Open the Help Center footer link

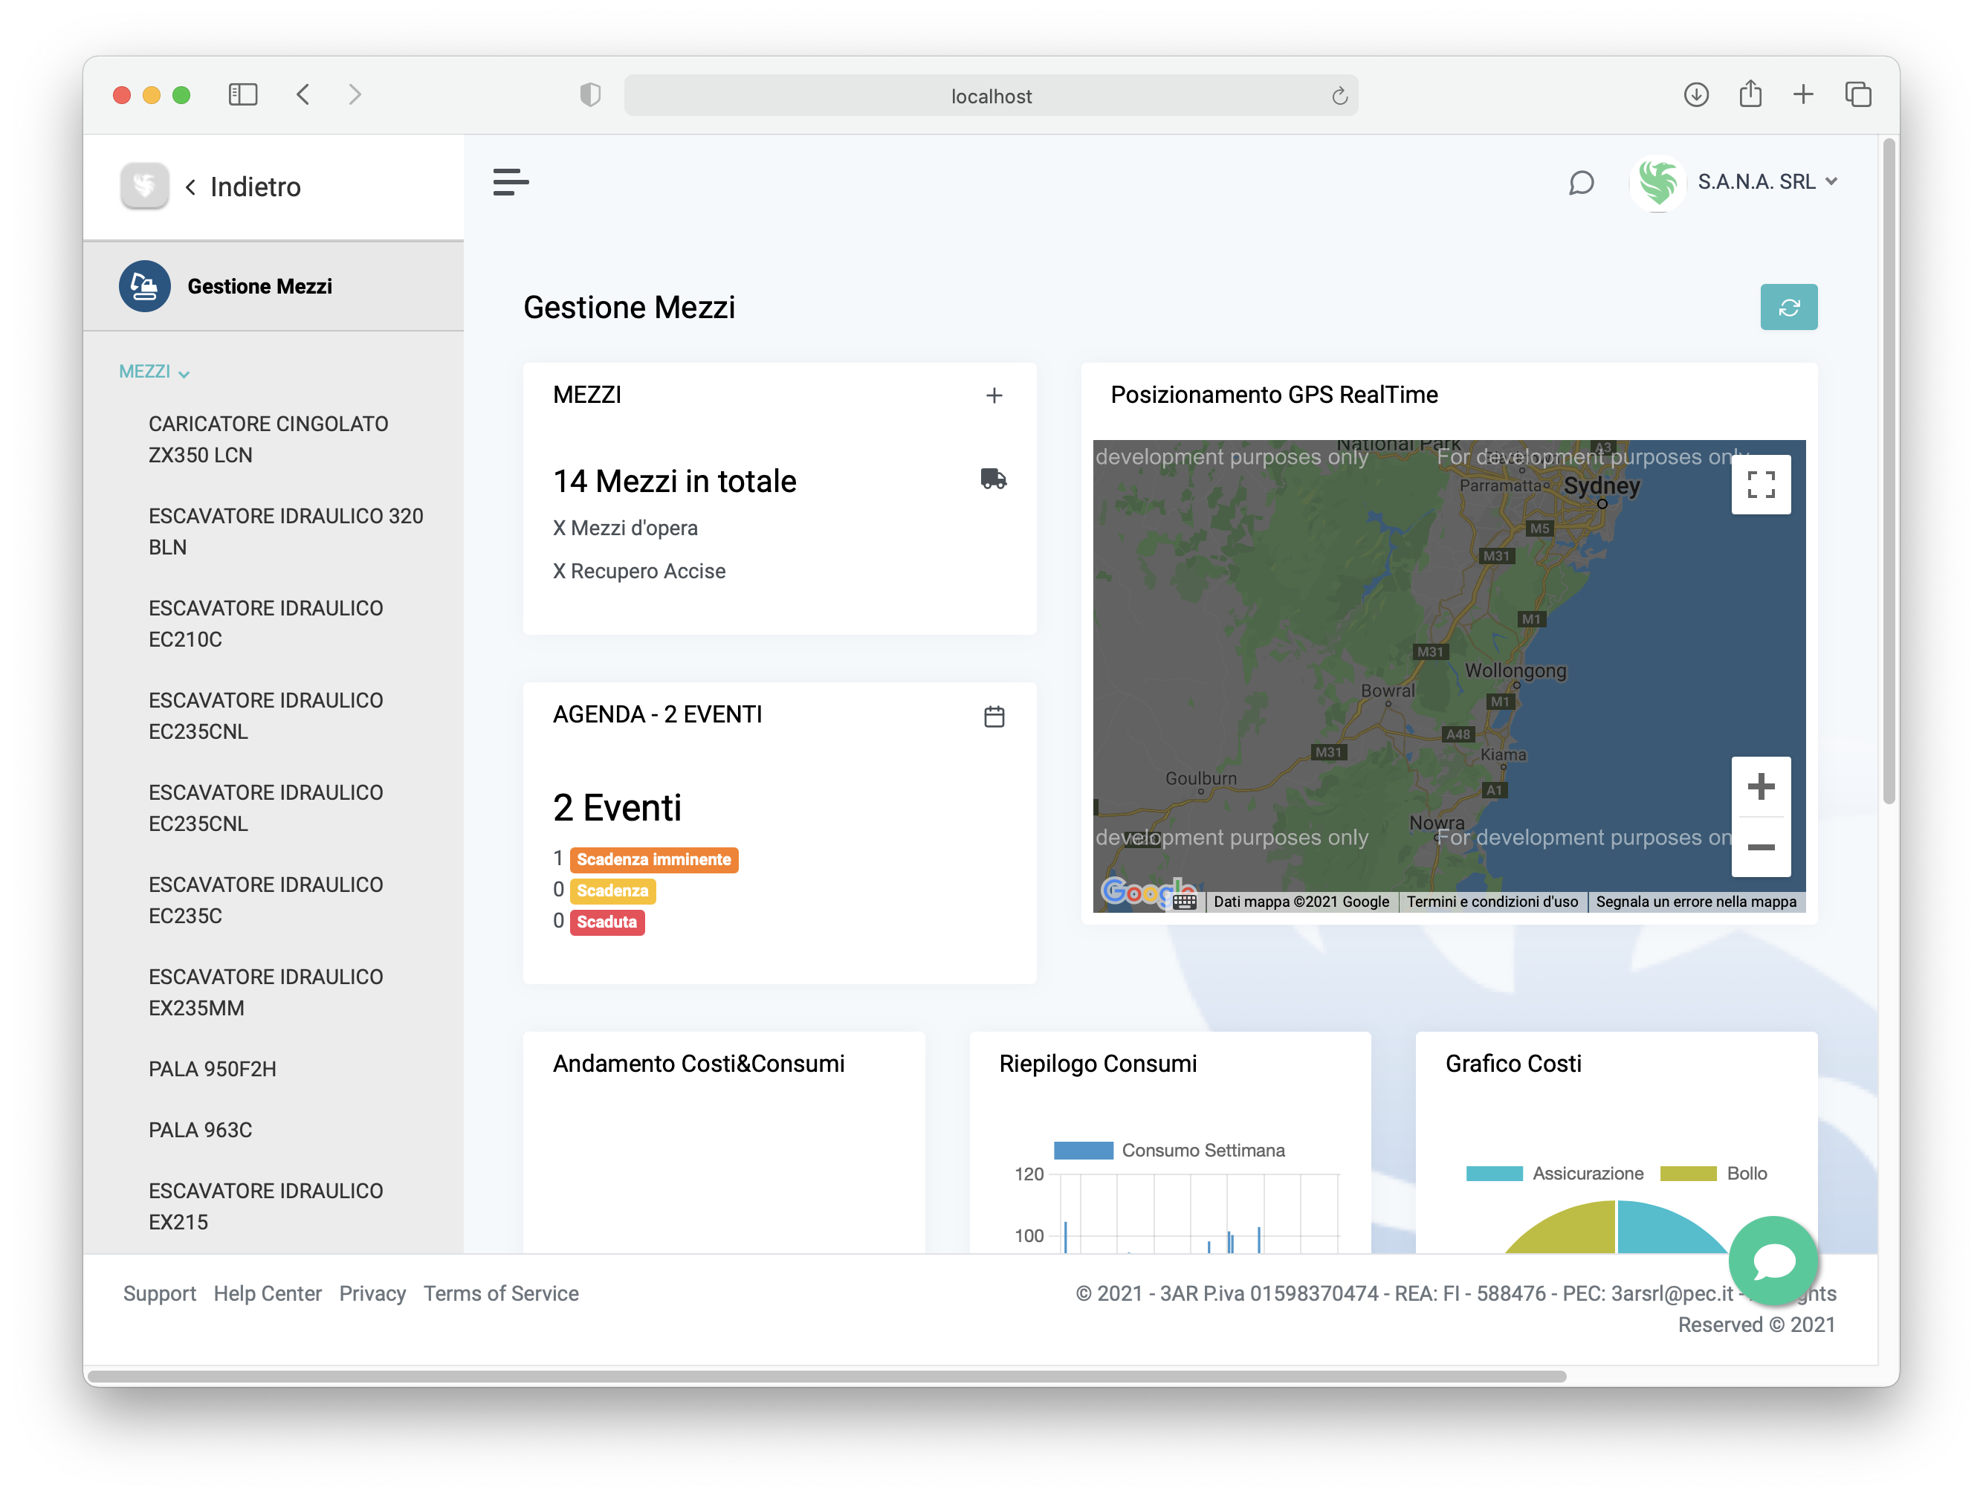click(x=267, y=1293)
